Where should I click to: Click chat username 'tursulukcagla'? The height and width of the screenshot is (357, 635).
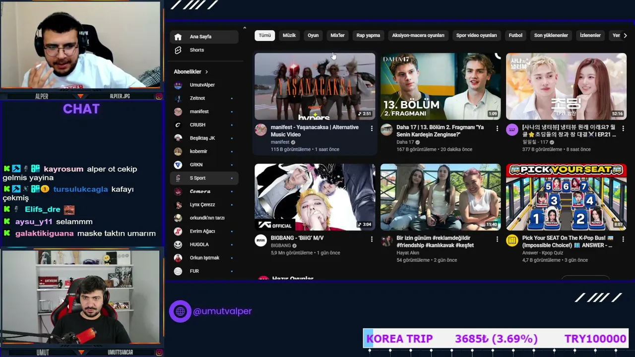pyautogui.click(x=80, y=189)
